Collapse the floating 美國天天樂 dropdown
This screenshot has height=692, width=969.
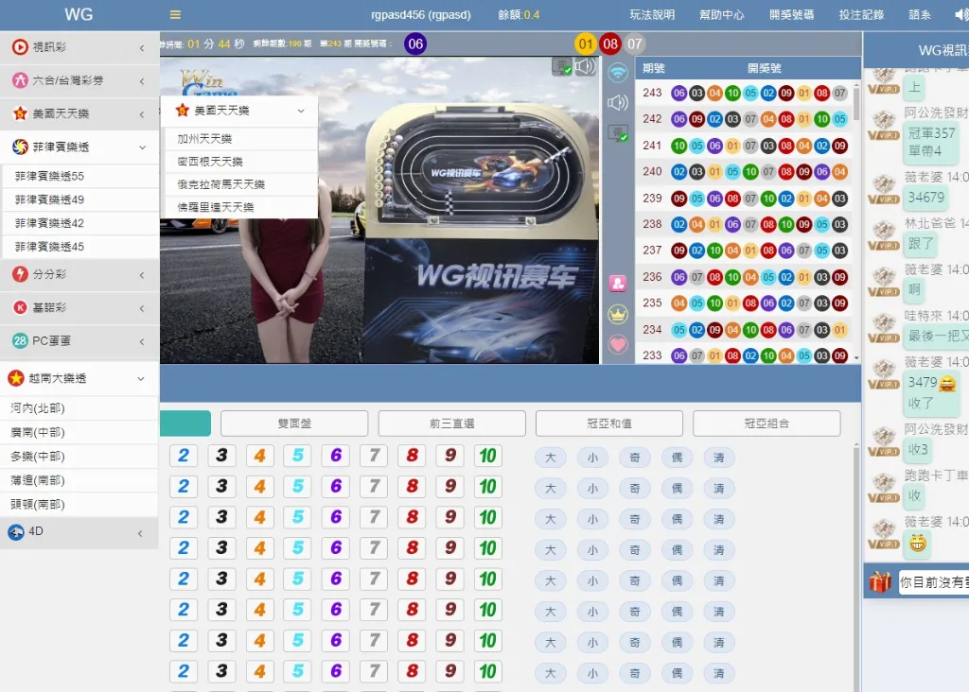tap(301, 111)
